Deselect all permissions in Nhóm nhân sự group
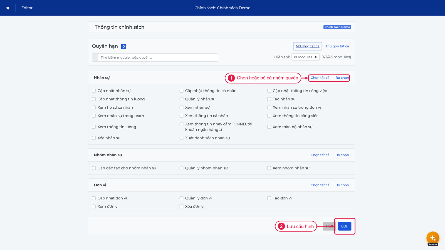 coord(342,155)
